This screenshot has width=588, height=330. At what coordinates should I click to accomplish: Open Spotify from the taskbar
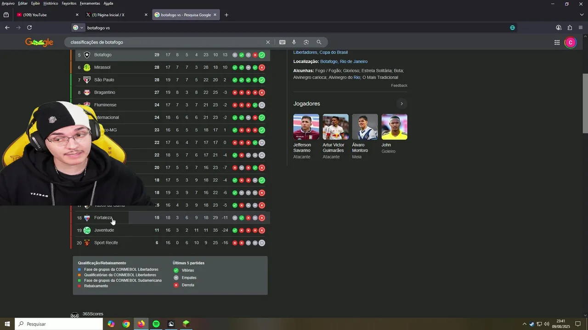[156, 324]
